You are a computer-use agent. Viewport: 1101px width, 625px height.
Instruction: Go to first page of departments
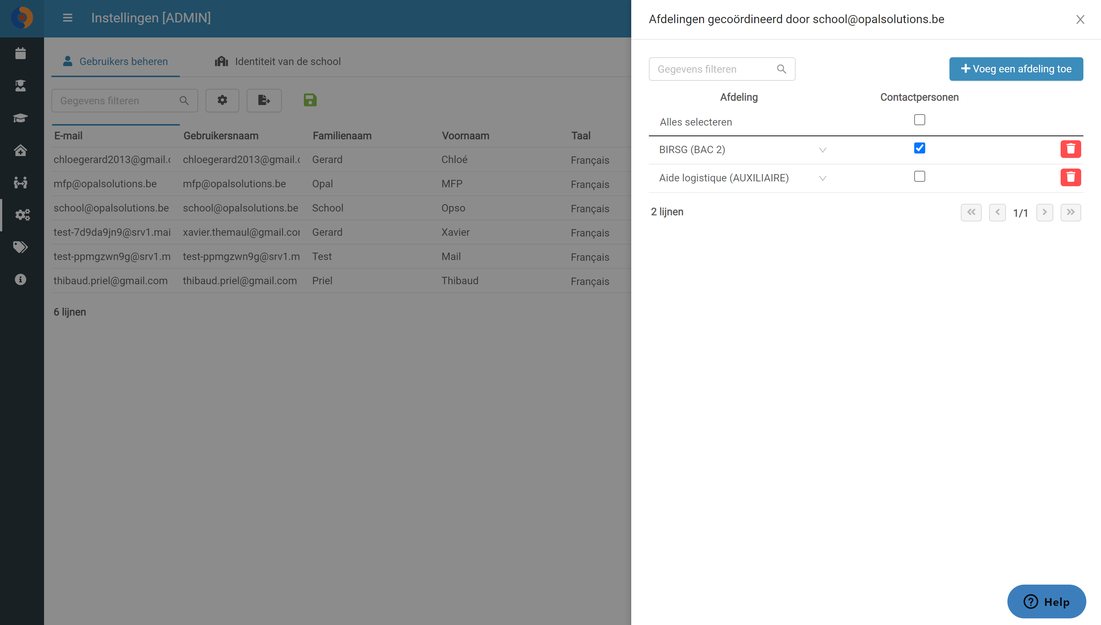[x=971, y=212]
